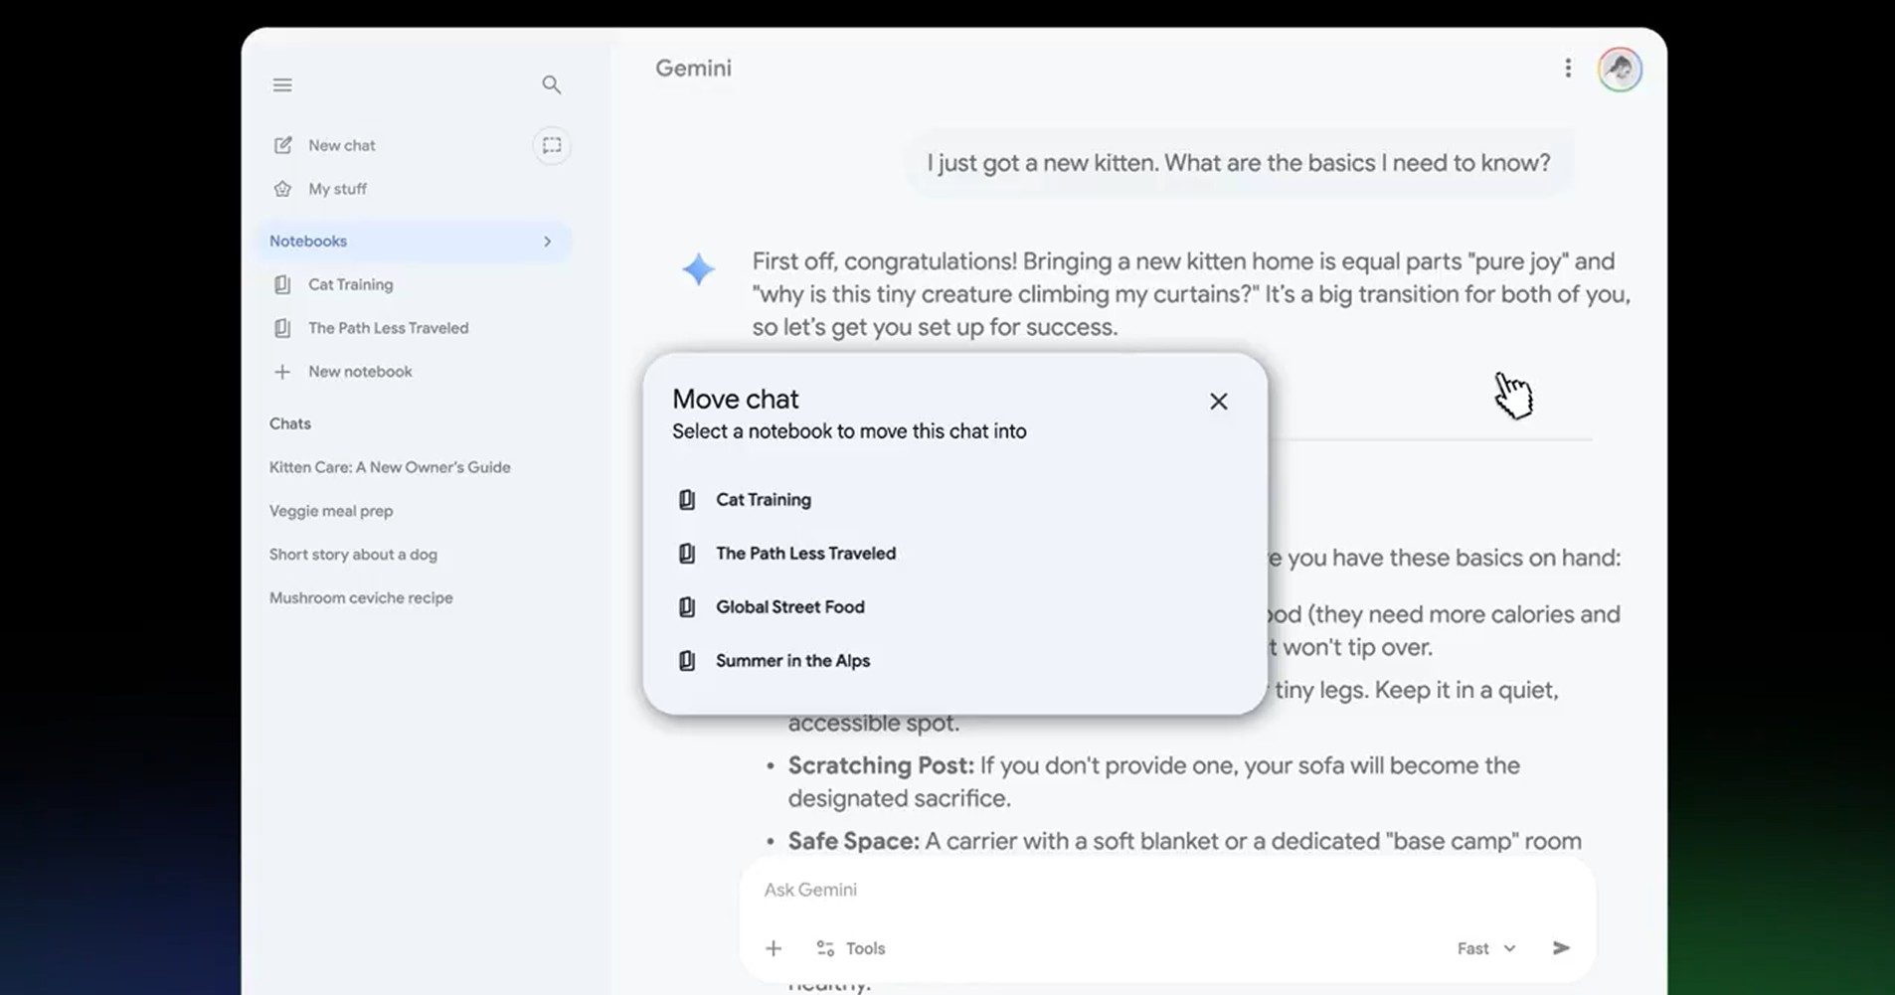Start a New chat from sidebar

(341, 145)
